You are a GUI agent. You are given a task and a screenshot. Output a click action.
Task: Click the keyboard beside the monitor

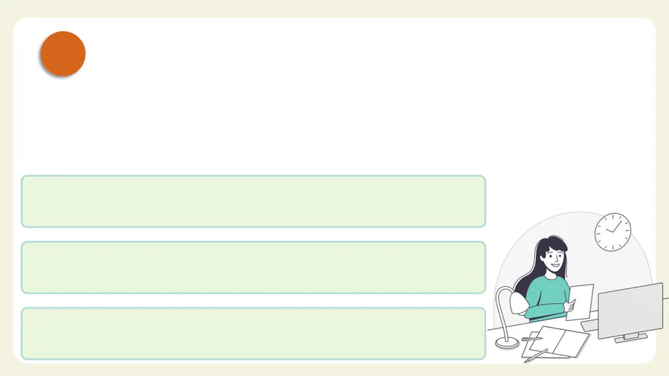pyautogui.click(x=589, y=325)
